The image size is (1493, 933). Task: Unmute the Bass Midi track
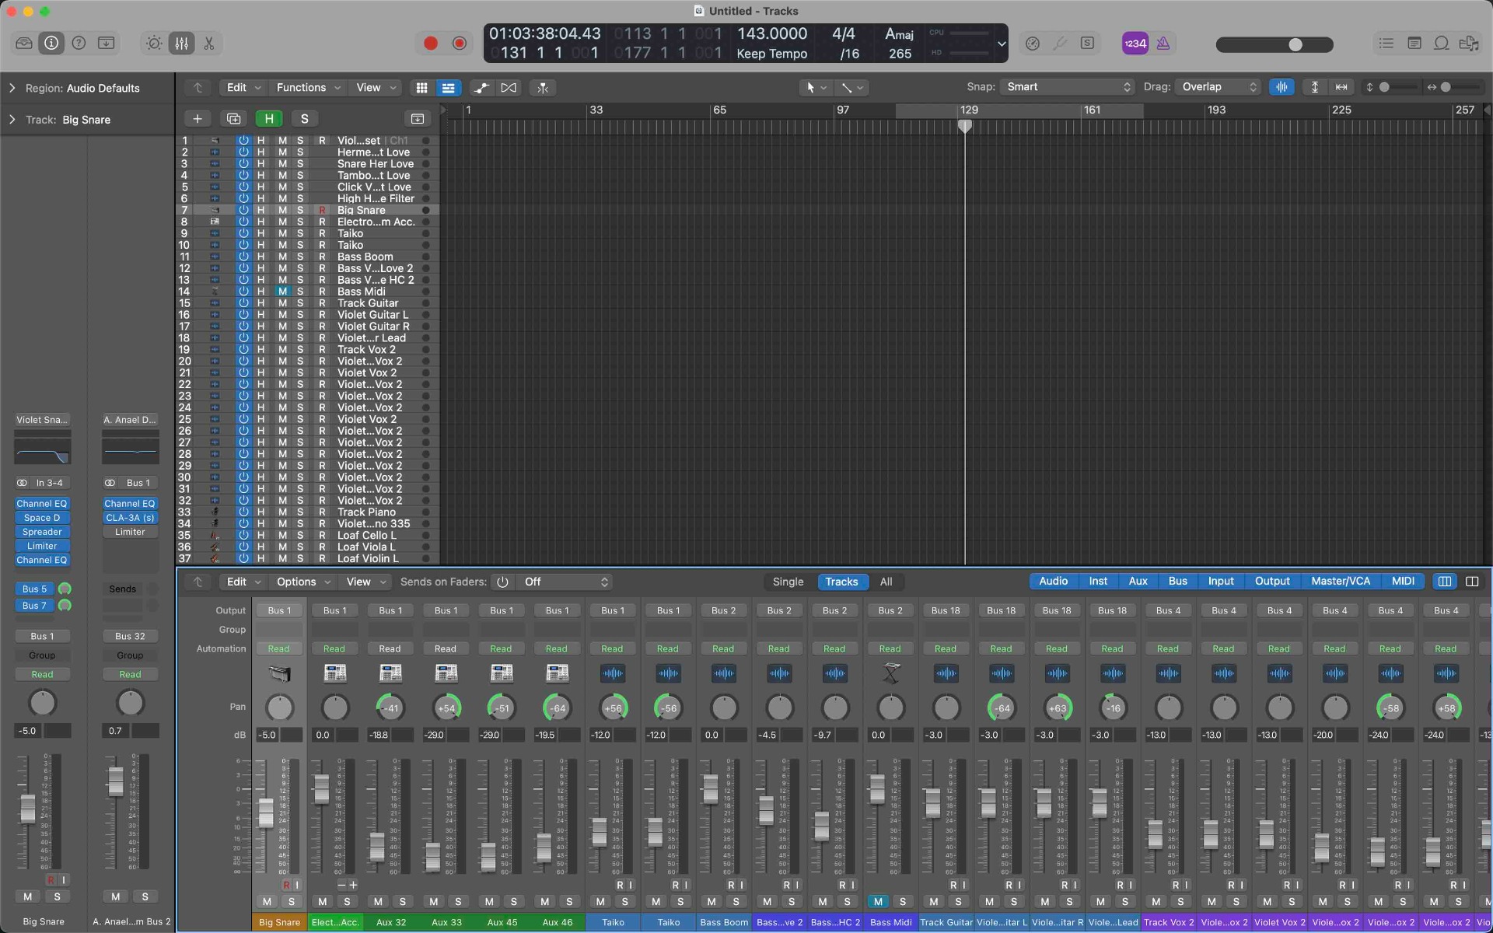point(282,292)
